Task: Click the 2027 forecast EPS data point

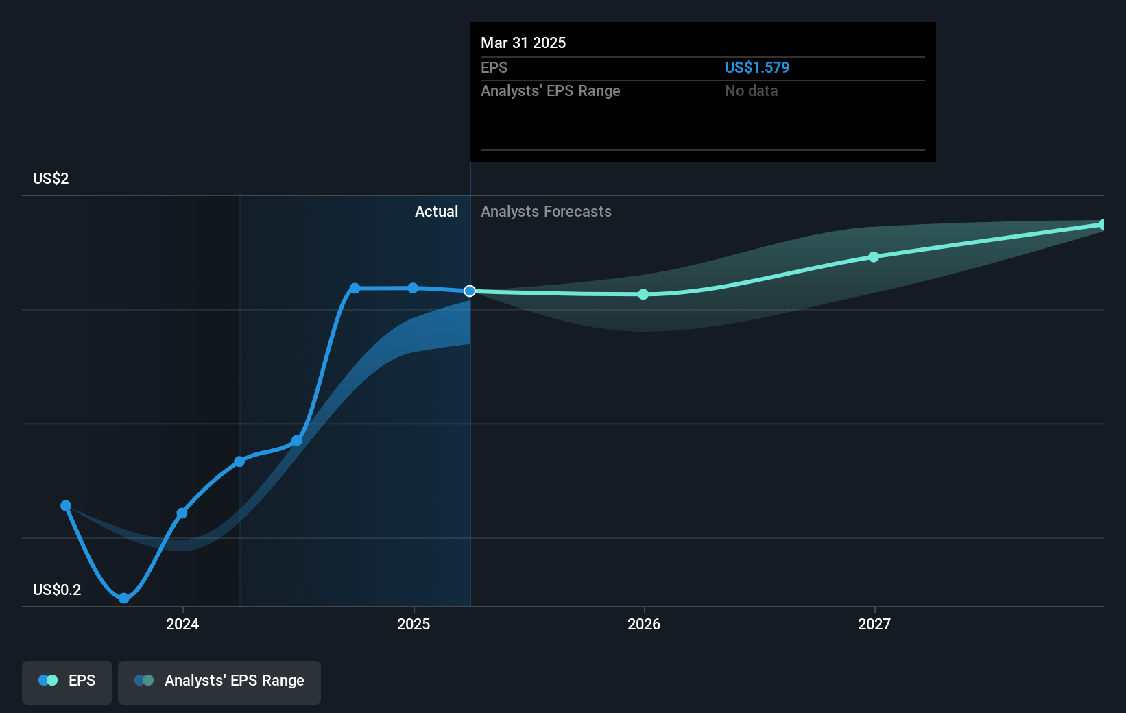Action: [x=874, y=257]
